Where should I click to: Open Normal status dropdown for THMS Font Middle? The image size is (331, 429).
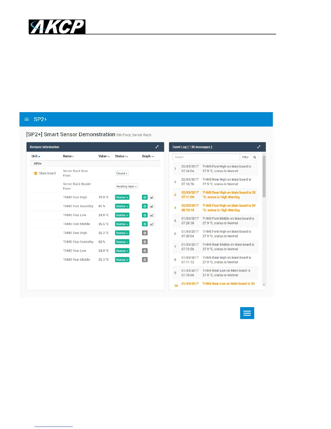point(122,224)
